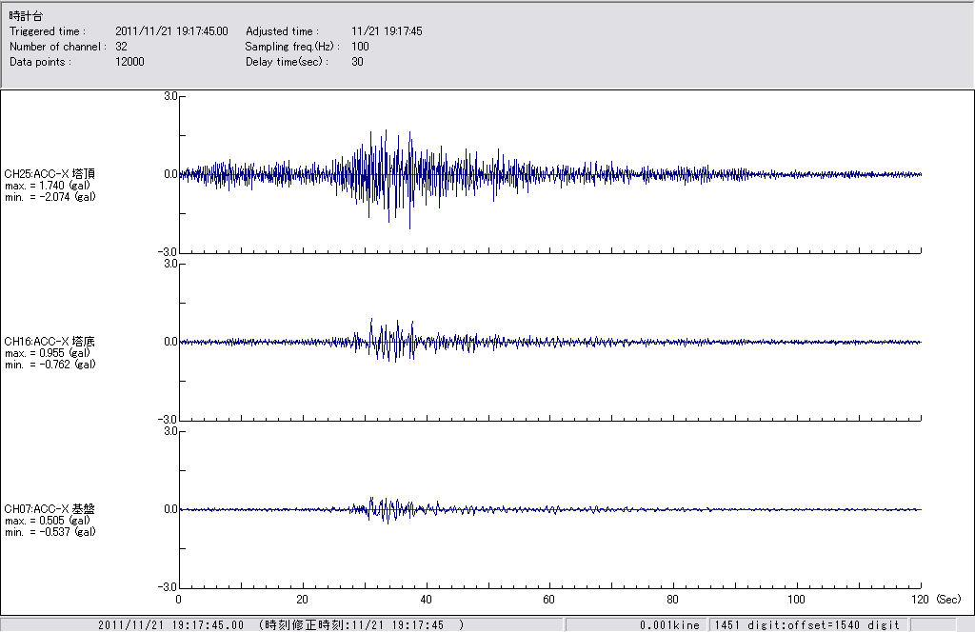Viewport: 975px width, 632px height.
Task: Click the 20 second mark on time axis
Action: (x=302, y=600)
